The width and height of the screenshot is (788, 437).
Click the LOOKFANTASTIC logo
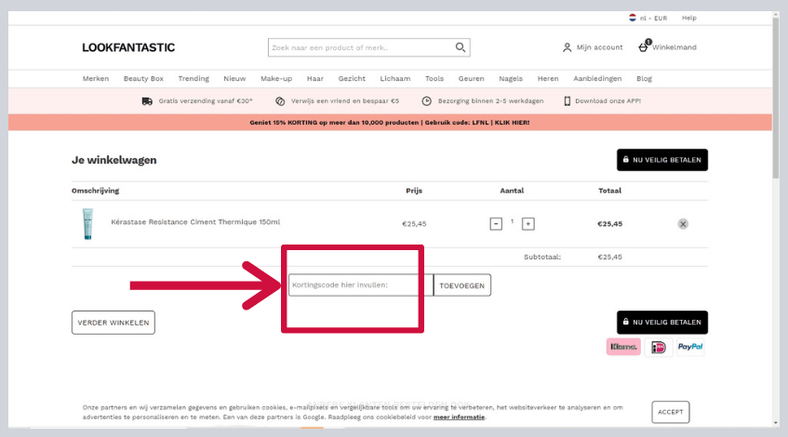point(128,47)
